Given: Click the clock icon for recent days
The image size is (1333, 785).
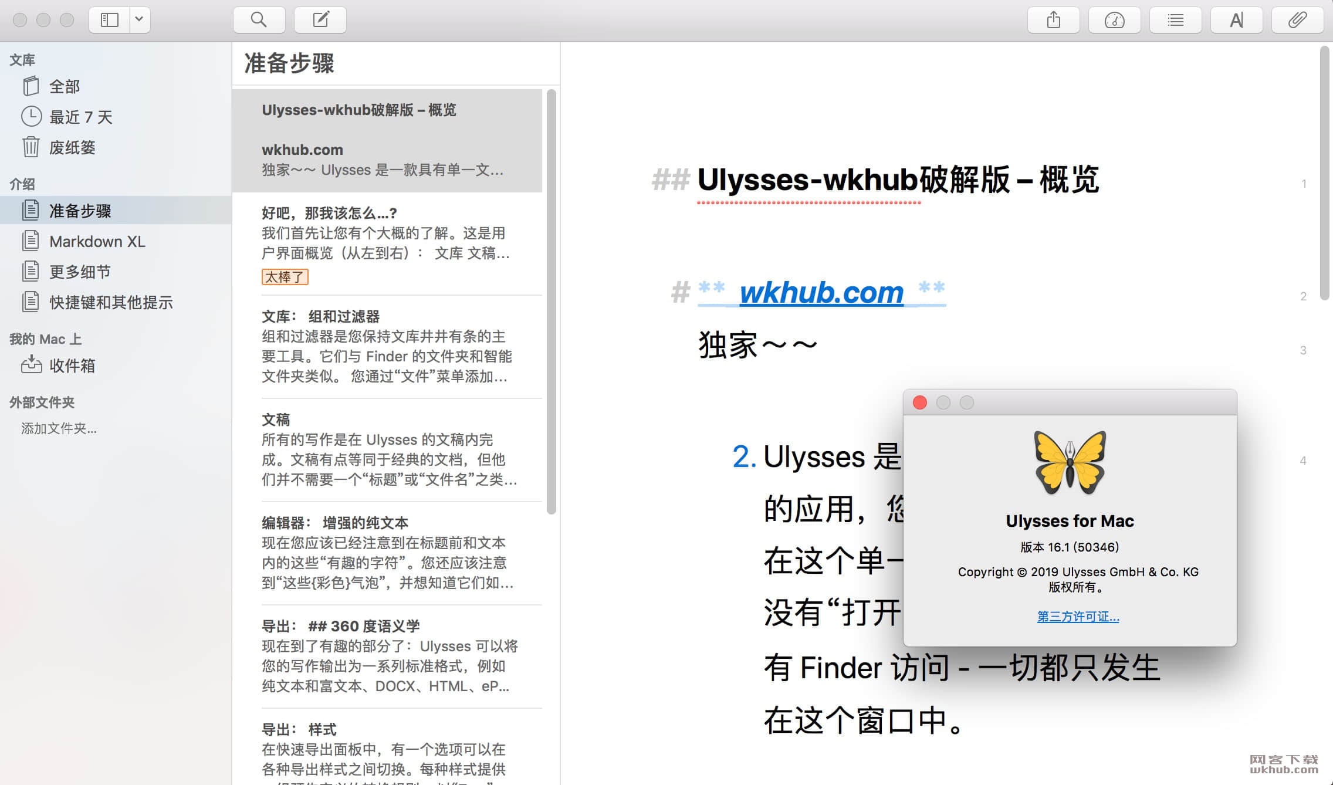Looking at the screenshot, I should (31, 116).
